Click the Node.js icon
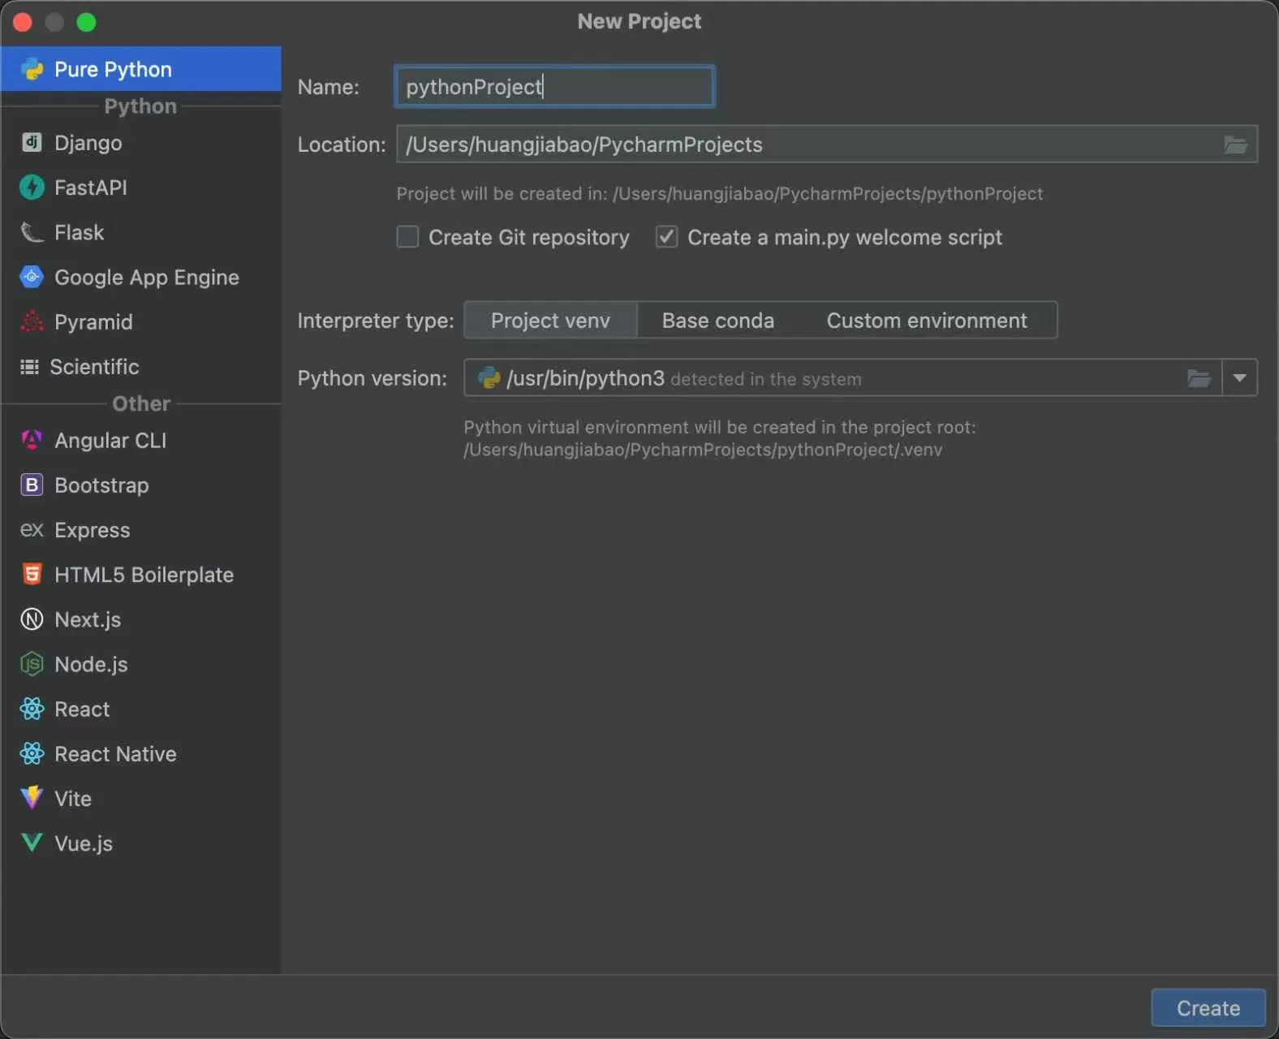Image resolution: width=1279 pixels, height=1039 pixels. tap(32, 664)
